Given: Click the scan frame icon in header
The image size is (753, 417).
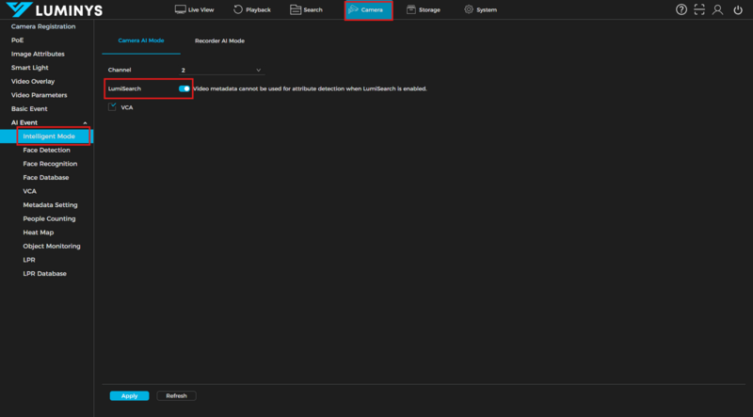Looking at the screenshot, I should (699, 9).
